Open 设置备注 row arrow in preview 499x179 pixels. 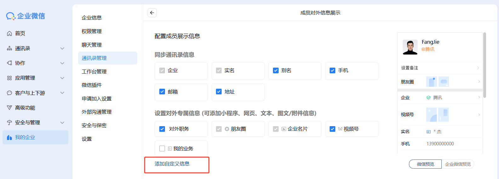[478, 68]
